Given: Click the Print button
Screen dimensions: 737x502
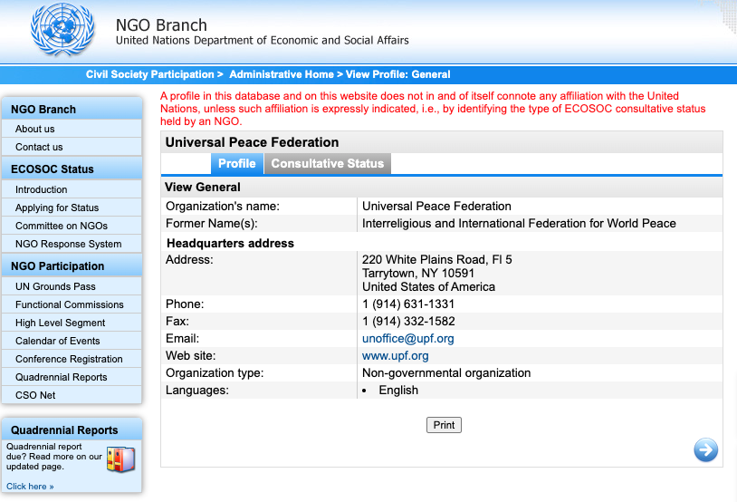Looking at the screenshot, I should pos(444,425).
